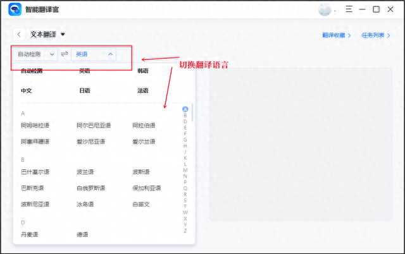Go back using the left arrow button
Viewport: 405px width, 254px height.
pyautogui.click(x=19, y=35)
